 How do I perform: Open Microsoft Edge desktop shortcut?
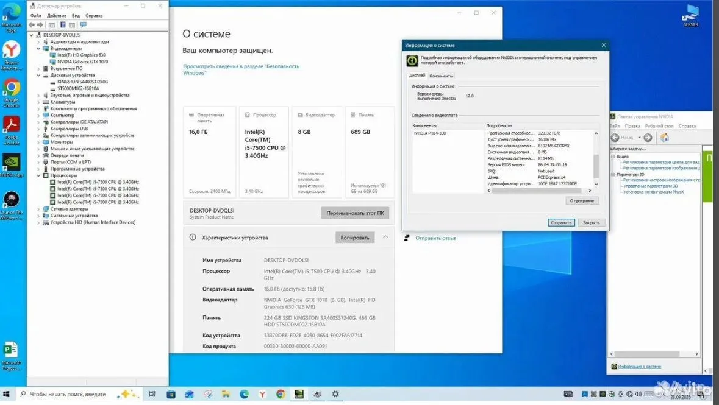coord(11,17)
